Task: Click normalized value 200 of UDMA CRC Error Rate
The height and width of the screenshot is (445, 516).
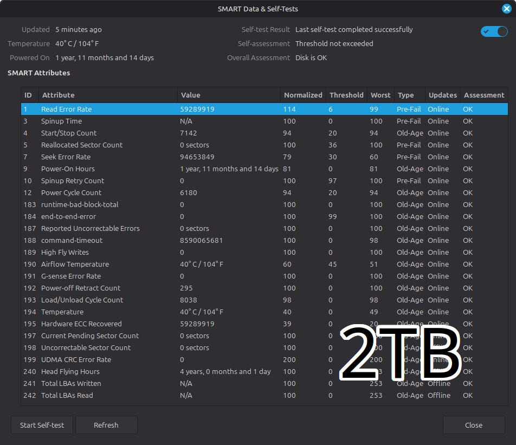Action: tap(289, 360)
